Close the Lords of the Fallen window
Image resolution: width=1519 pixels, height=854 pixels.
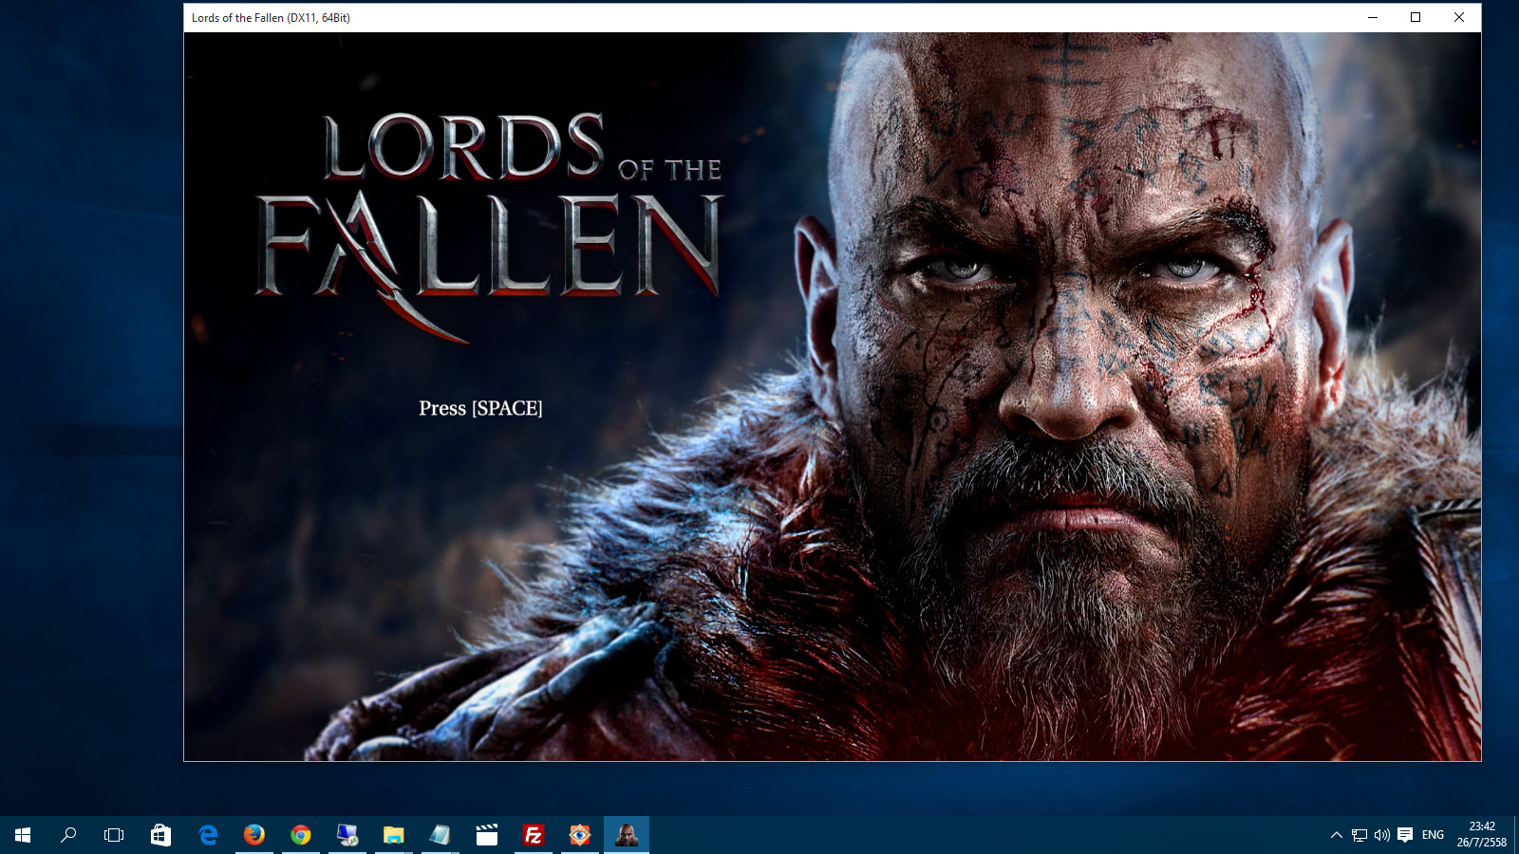click(1459, 17)
